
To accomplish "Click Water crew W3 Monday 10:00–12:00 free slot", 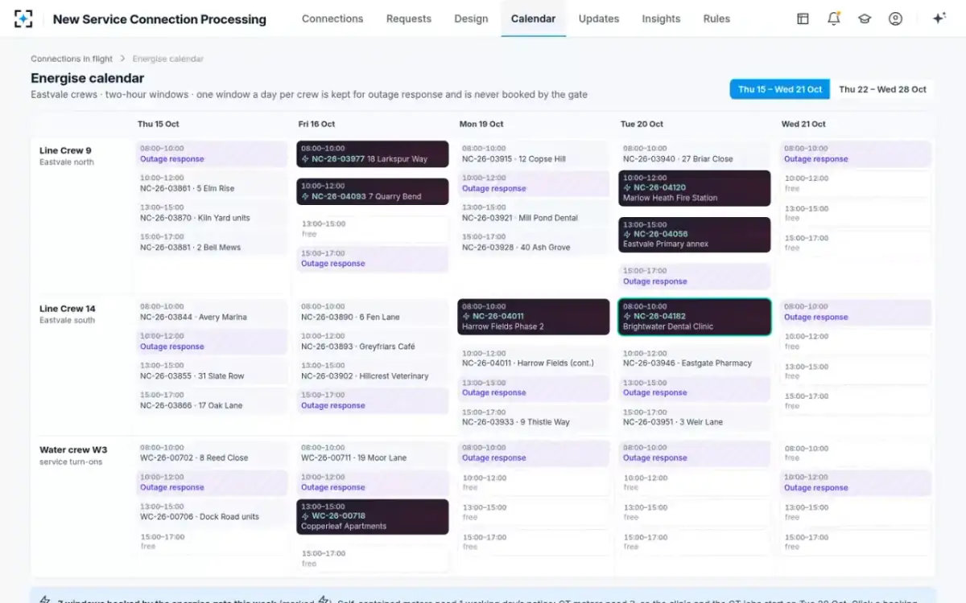I will (x=534, y=482).
